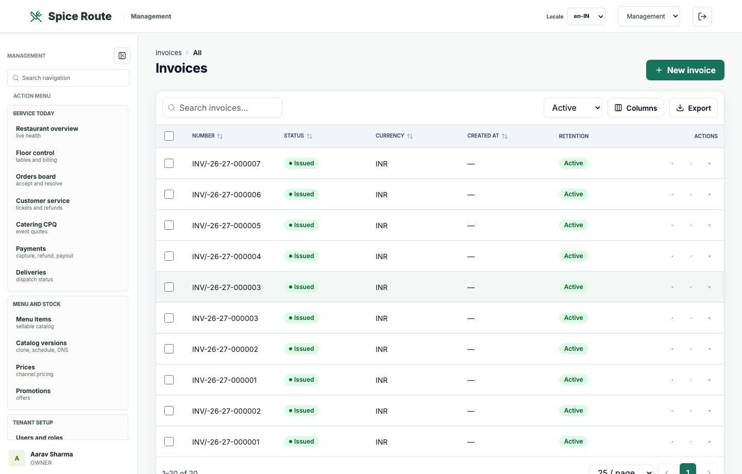Screen dimensions: 742x474
Task: Click the Search navigation box
Action: [68, 78]
